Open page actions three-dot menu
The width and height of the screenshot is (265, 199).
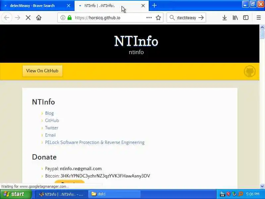149,18
